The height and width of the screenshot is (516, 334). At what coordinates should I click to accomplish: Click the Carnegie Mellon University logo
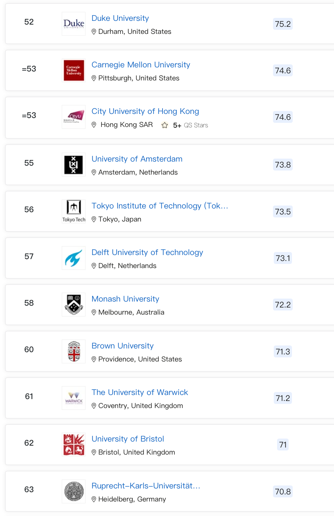click(74, 70)
